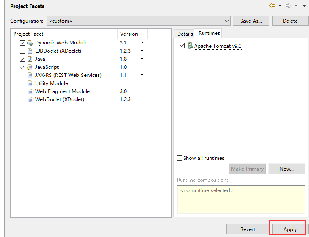
Task: Open Dynamic Web Module version dropdown
Action: coord(142,43)
